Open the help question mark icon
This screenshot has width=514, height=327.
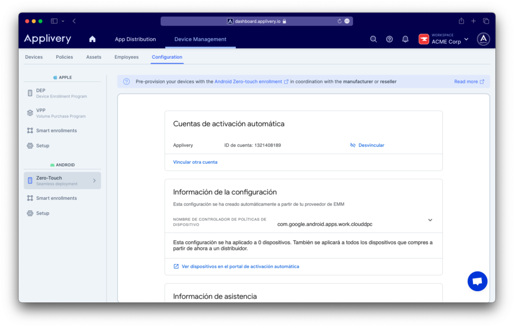point(390,39)
